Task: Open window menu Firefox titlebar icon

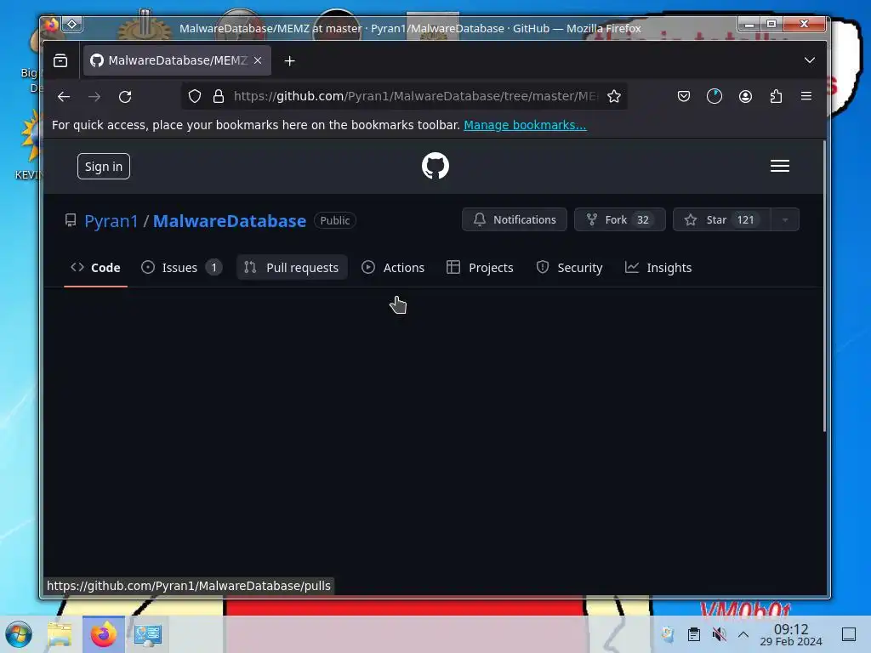Action: [x=51, y=25]
